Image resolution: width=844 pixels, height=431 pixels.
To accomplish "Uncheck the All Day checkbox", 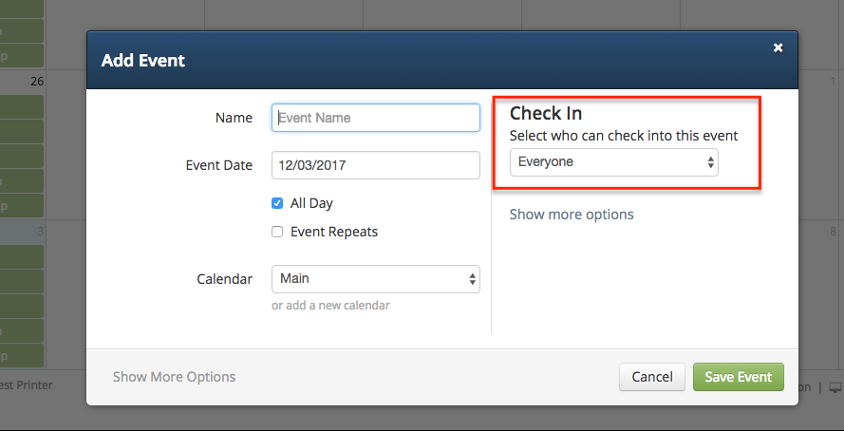I will tap(277, 203).
